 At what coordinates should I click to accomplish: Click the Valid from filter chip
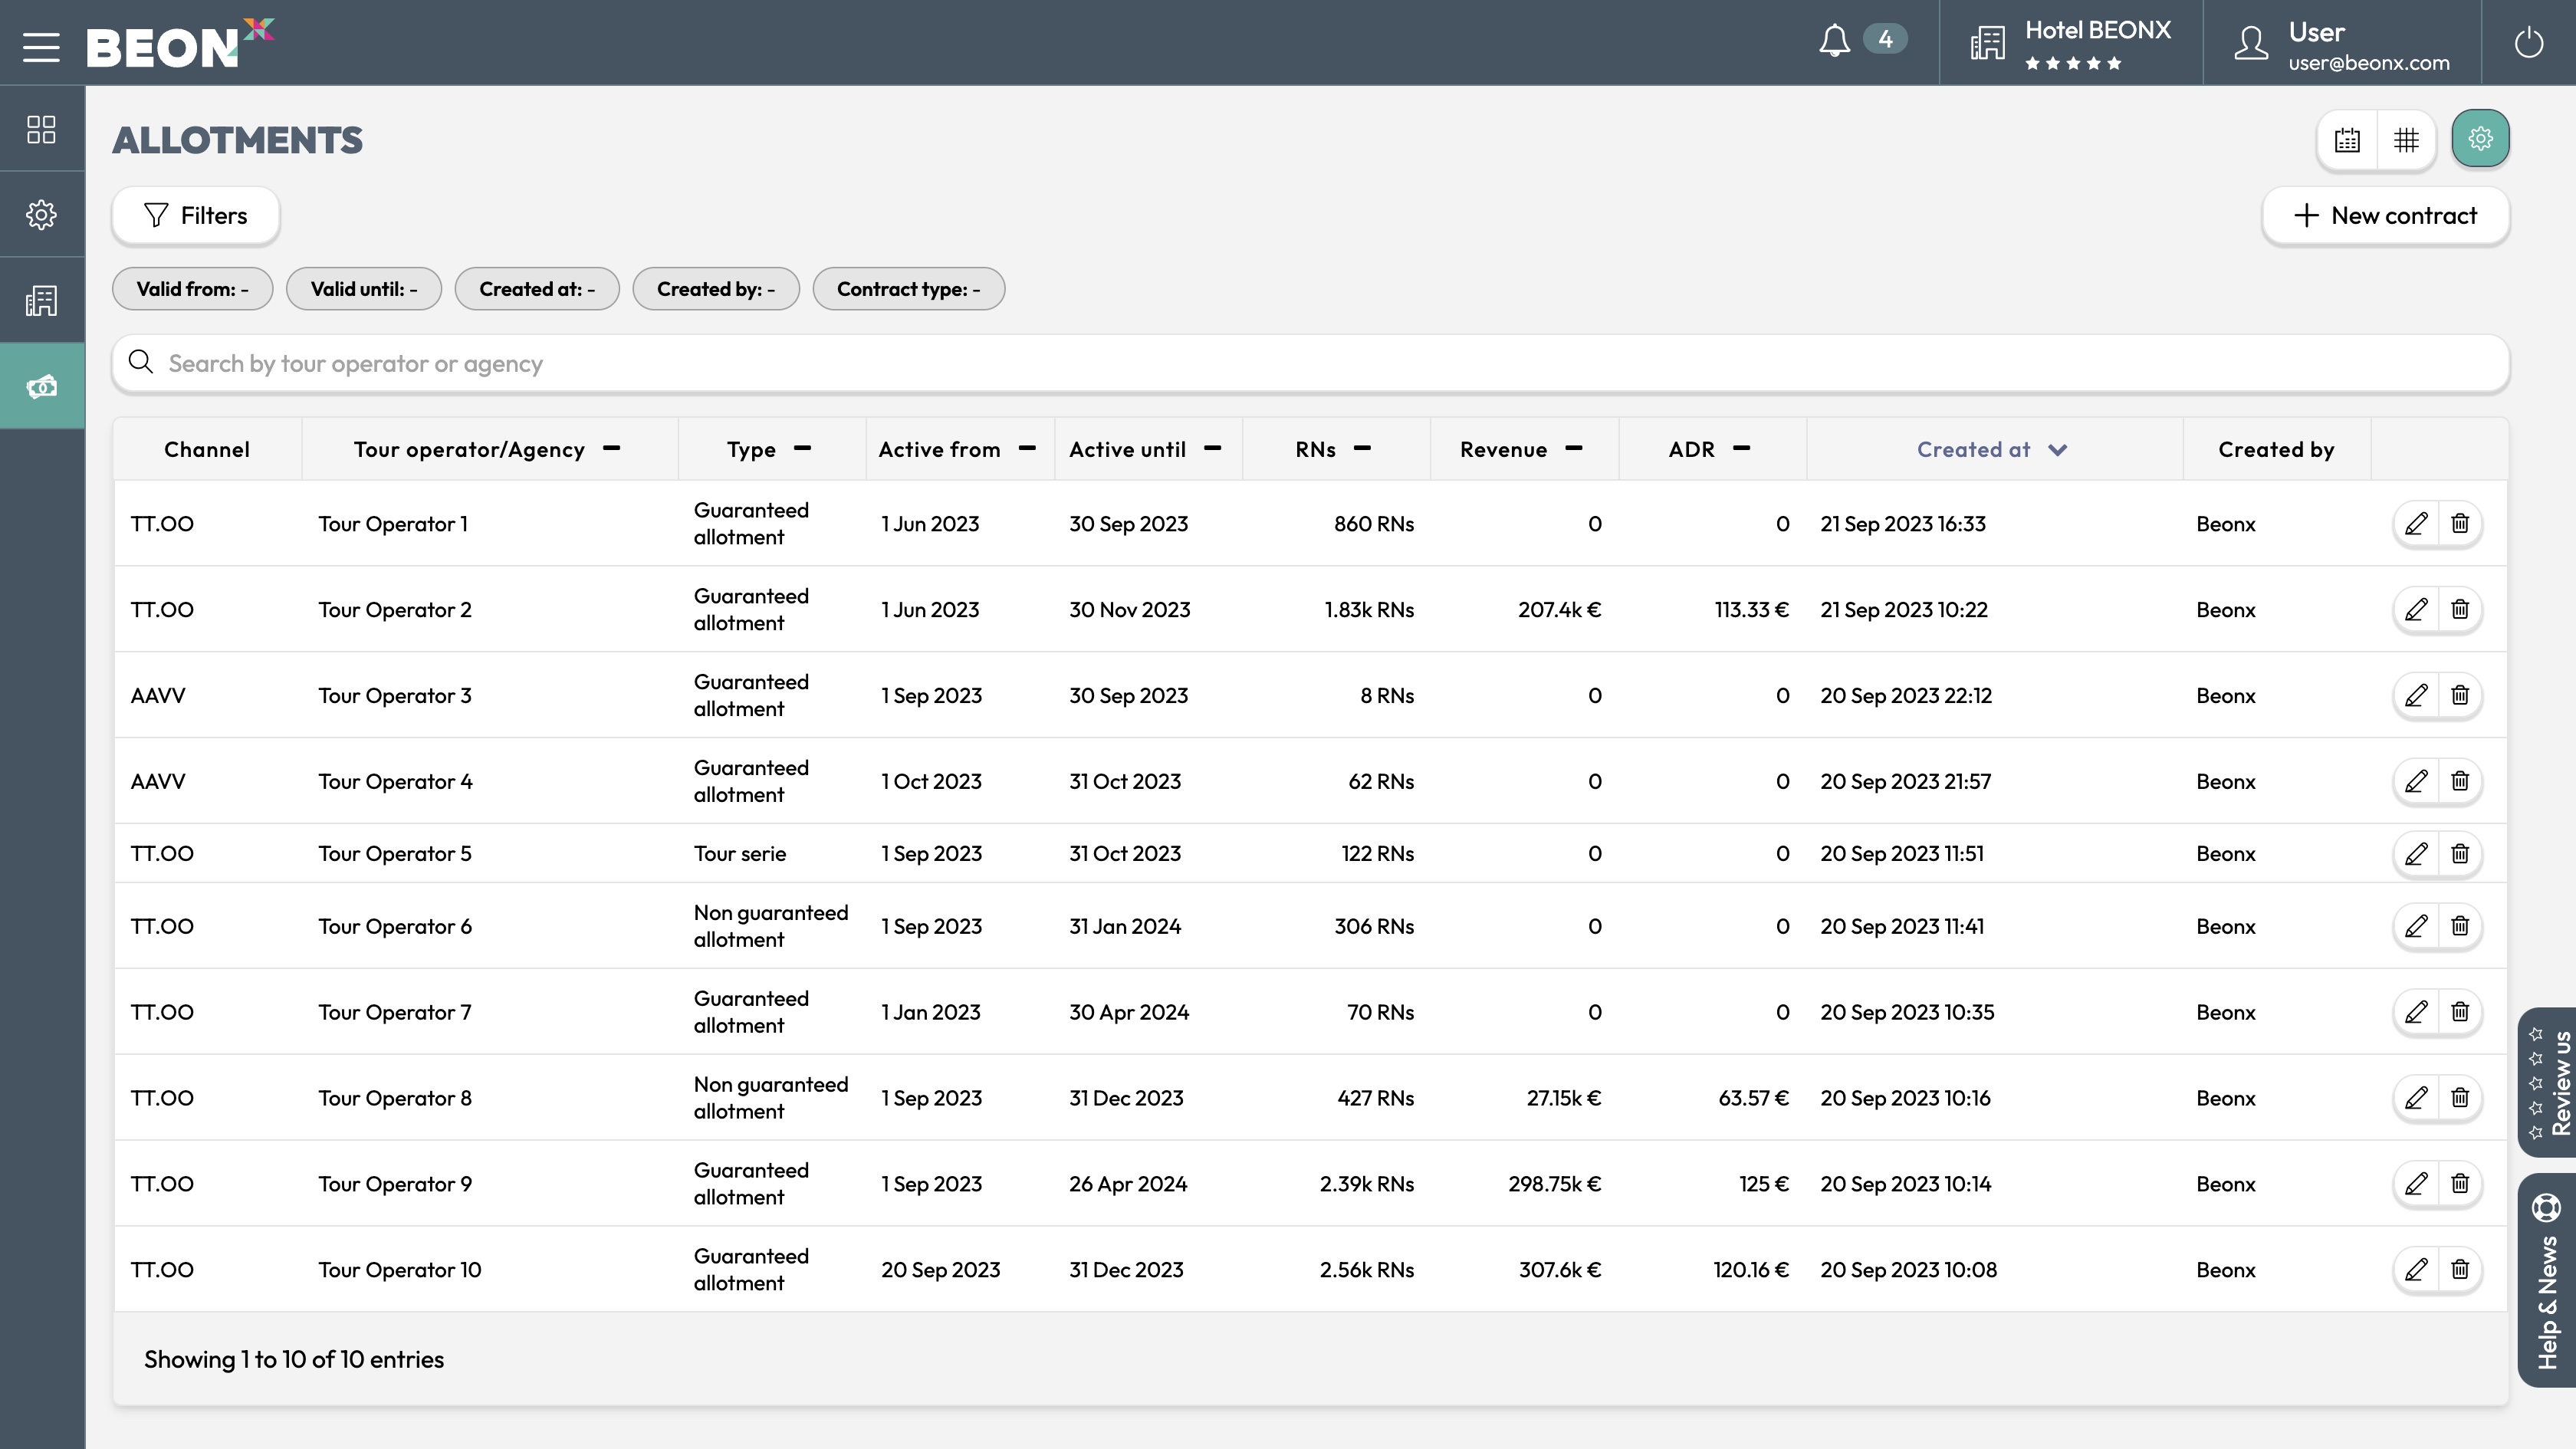(192, 289)
